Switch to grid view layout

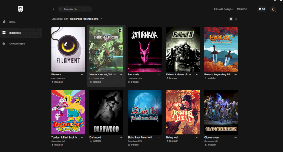tap(231, 19)
